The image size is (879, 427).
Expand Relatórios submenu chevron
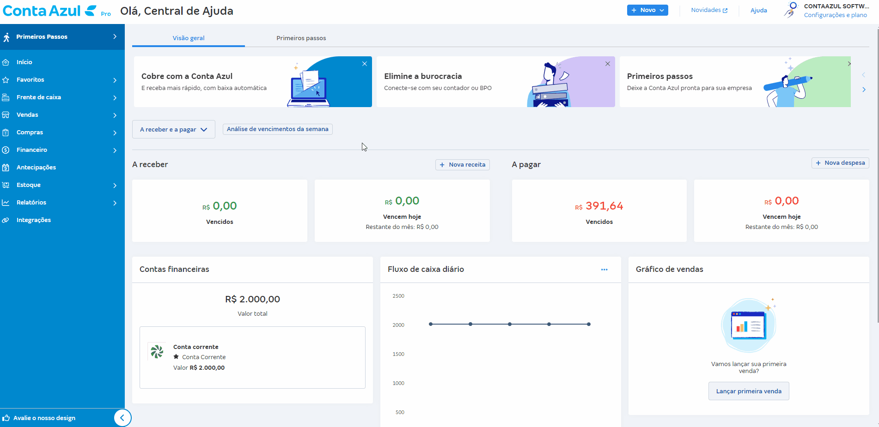(115, 203)
